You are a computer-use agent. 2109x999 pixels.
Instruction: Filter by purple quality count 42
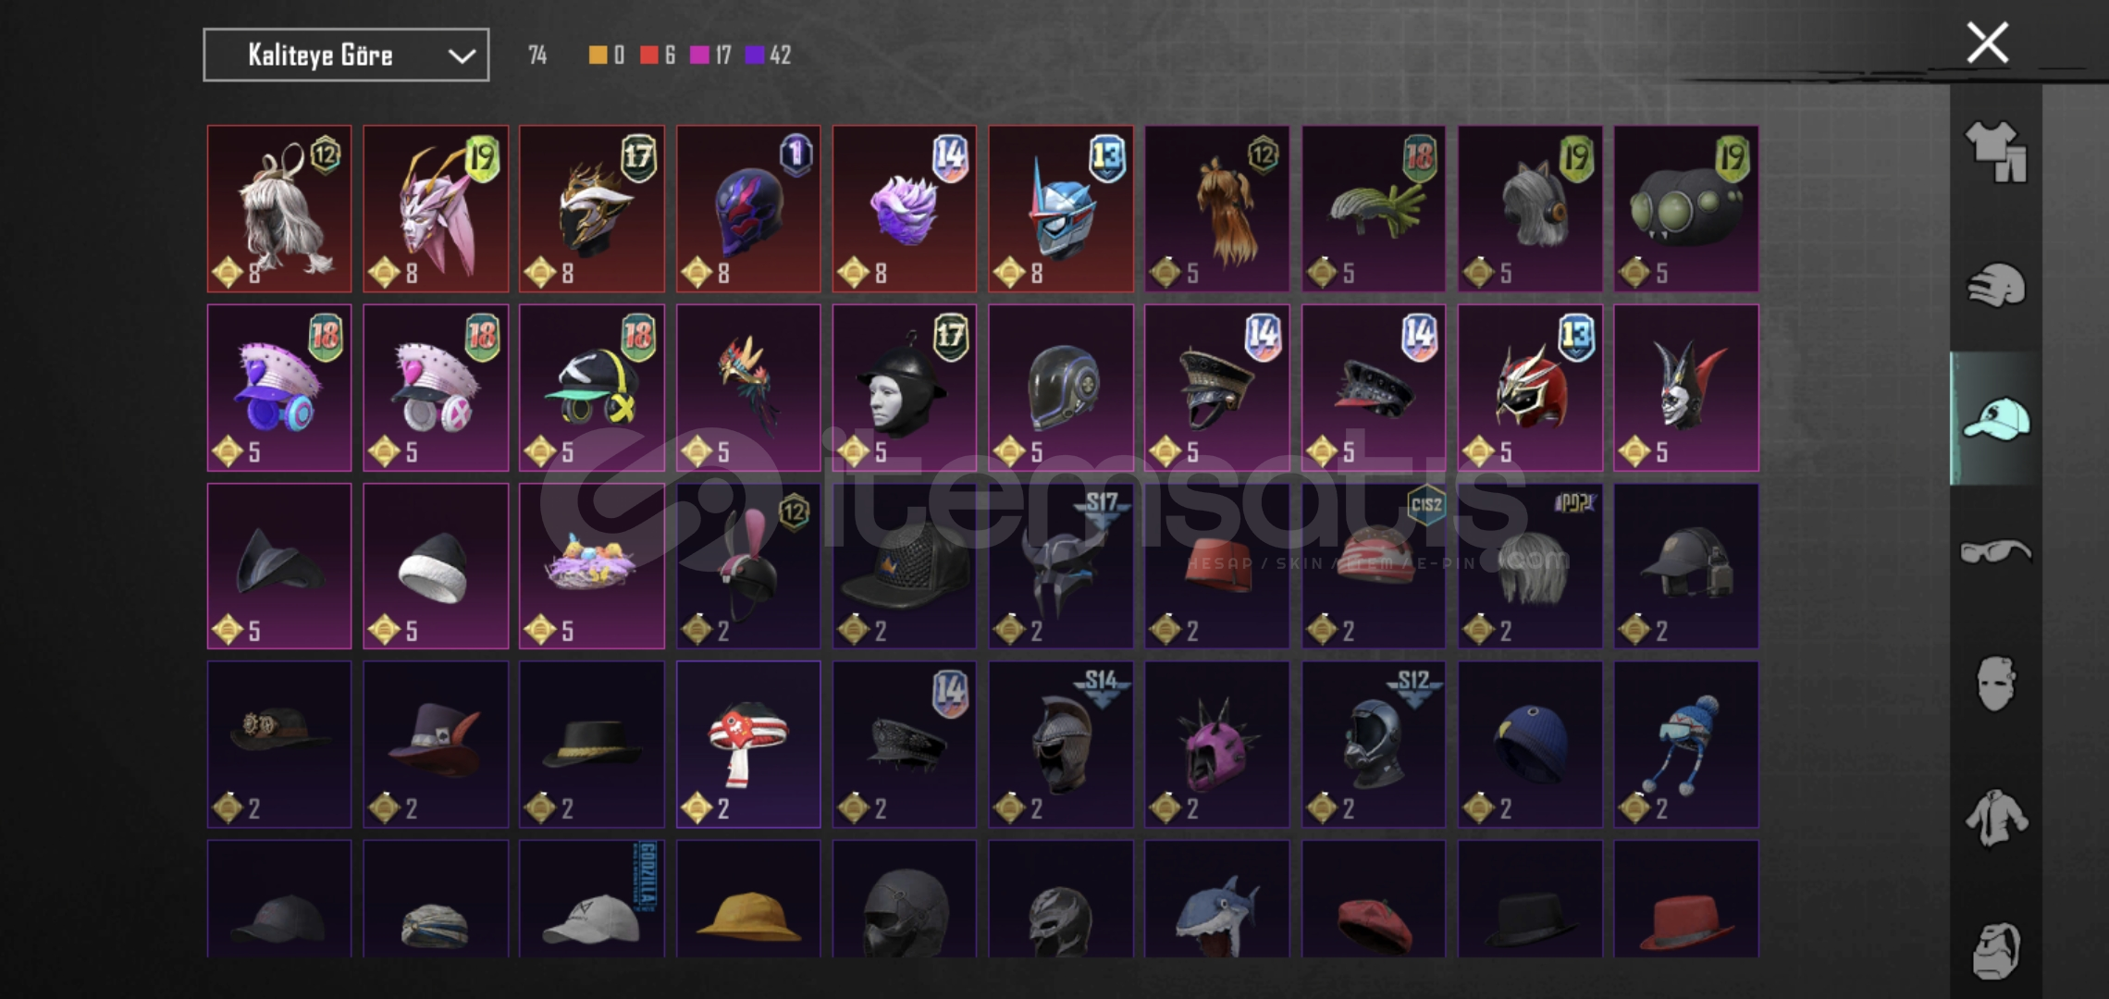tap(769, 55)
